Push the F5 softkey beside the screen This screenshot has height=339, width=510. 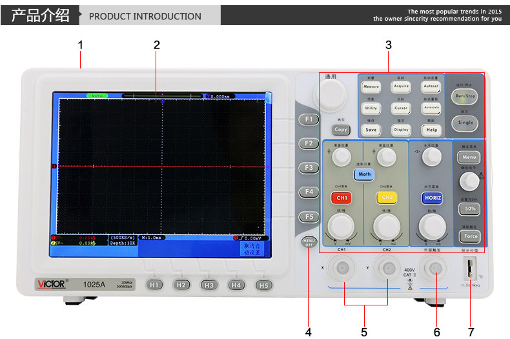click(309, 217)
